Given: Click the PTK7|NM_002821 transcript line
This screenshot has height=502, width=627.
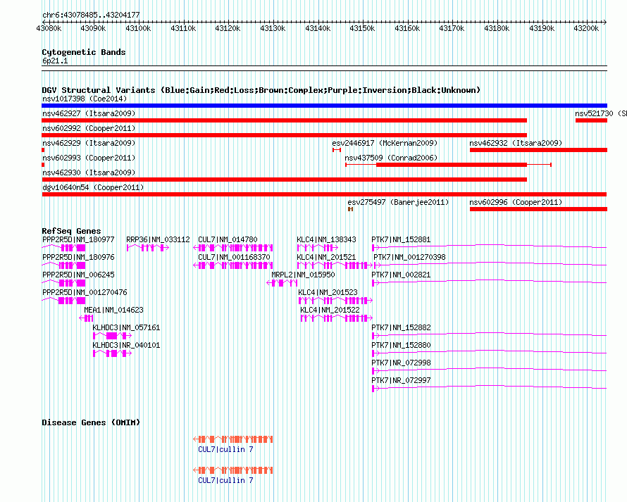Looking at the screenshot, I should tap(490, 283).
